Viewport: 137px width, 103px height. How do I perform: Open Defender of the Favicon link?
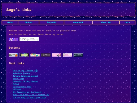25,81
